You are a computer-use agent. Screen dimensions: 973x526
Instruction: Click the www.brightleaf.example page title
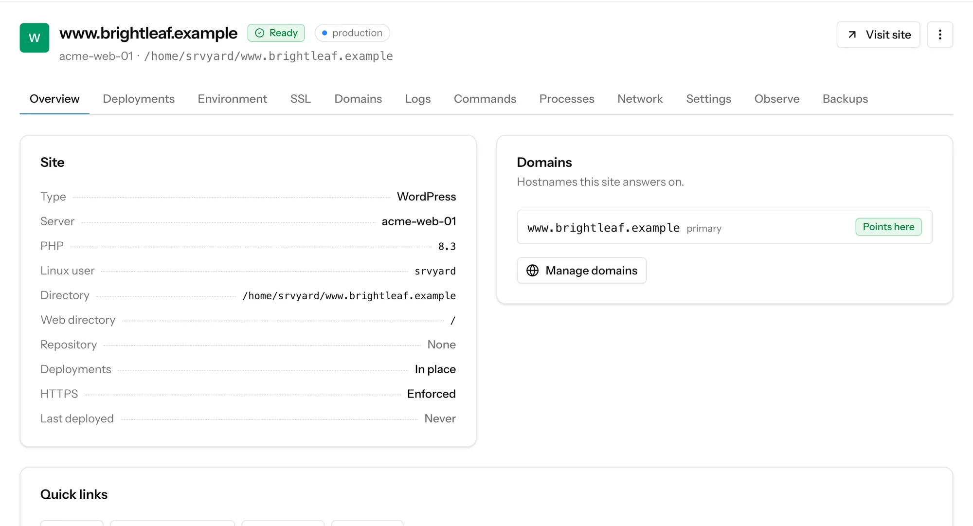coord(148,33)
